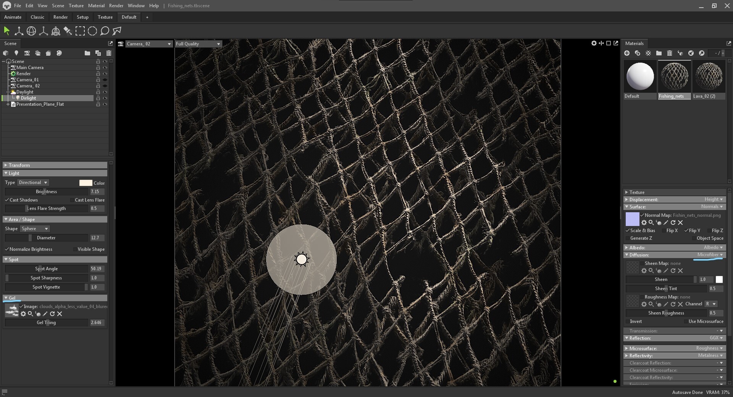This screenshot has height=397, width=733.
Task: Clear the Normal Map texture
Action: coord(680,223)
